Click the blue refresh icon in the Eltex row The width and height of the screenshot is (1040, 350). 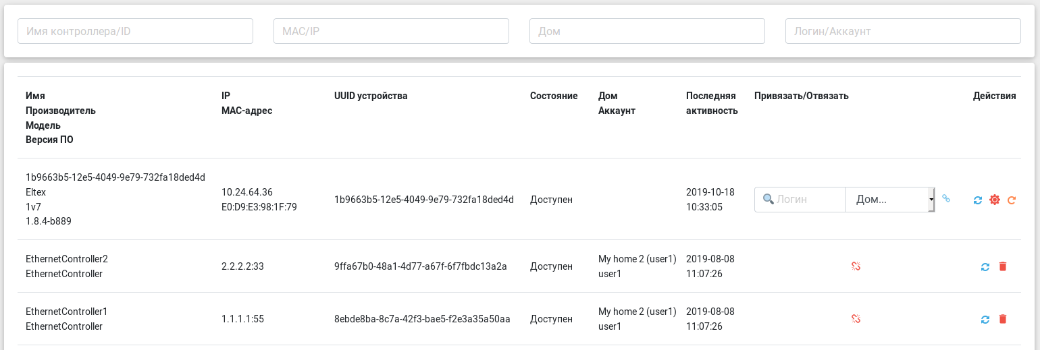point(977,200)
